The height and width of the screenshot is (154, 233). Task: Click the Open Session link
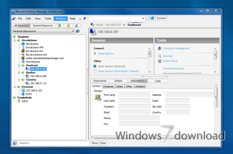click(x=106, y=54)
